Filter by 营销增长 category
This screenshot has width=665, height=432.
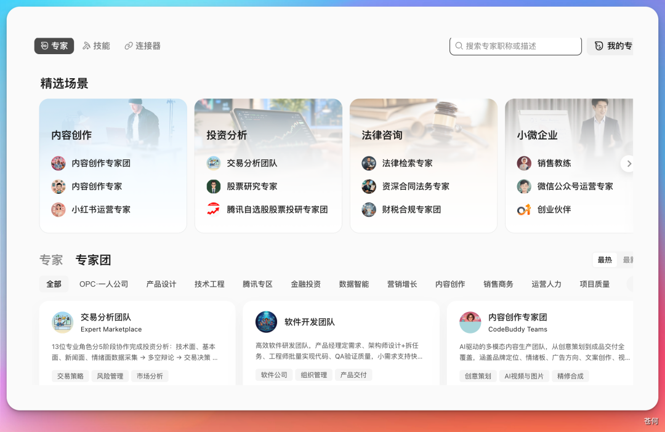402,284
